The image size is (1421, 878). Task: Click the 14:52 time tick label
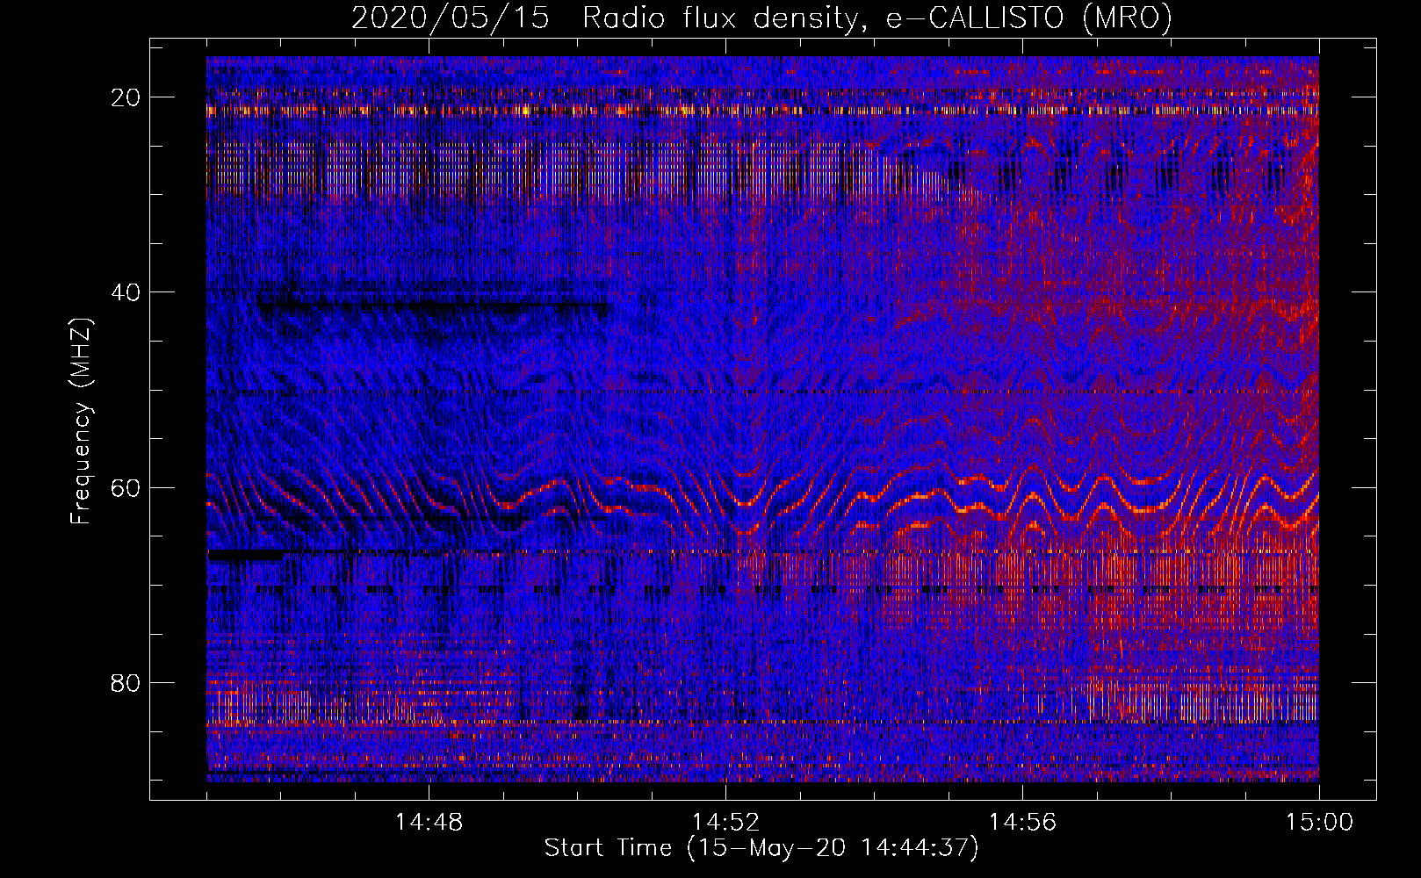[725, 823]
